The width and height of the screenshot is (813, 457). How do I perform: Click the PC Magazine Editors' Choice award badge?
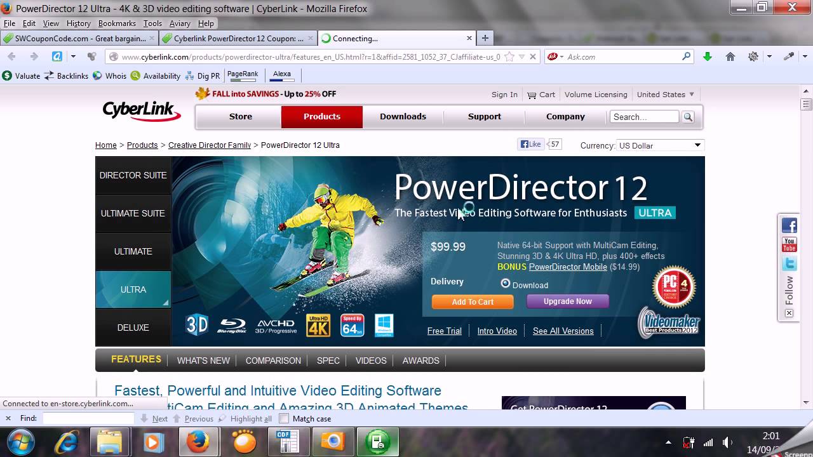click(675, 287)
